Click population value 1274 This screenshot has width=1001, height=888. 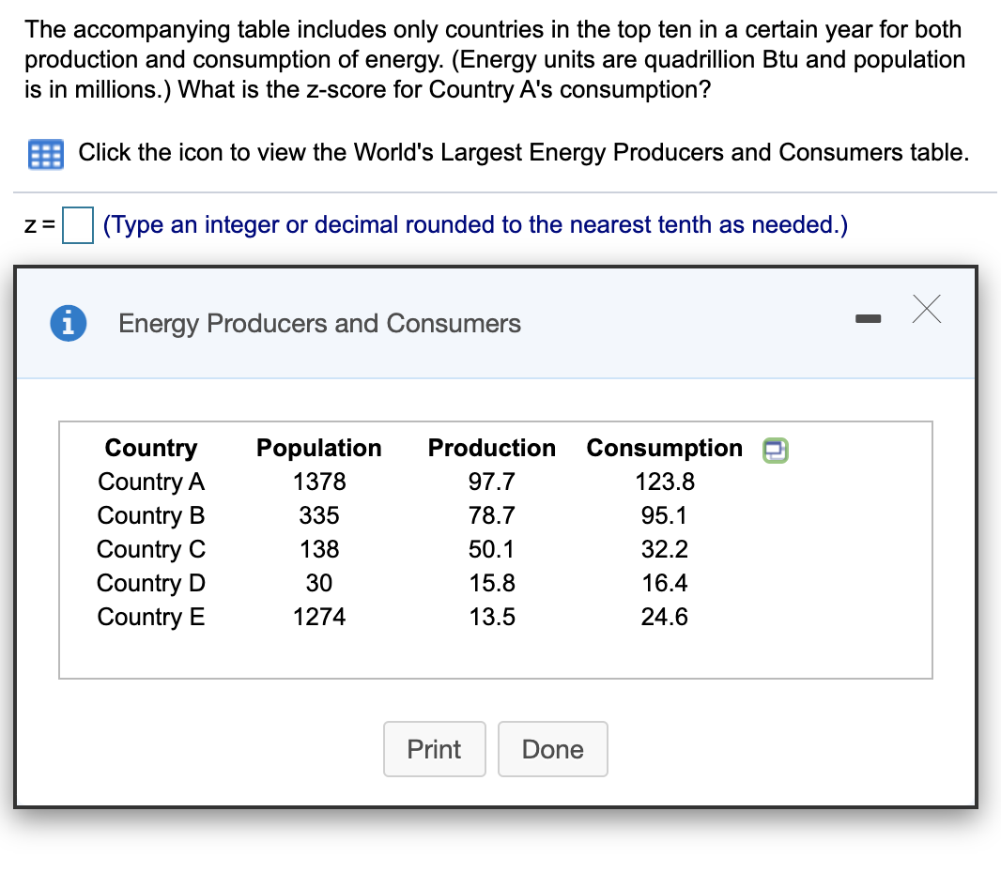(x=319, y=618)
